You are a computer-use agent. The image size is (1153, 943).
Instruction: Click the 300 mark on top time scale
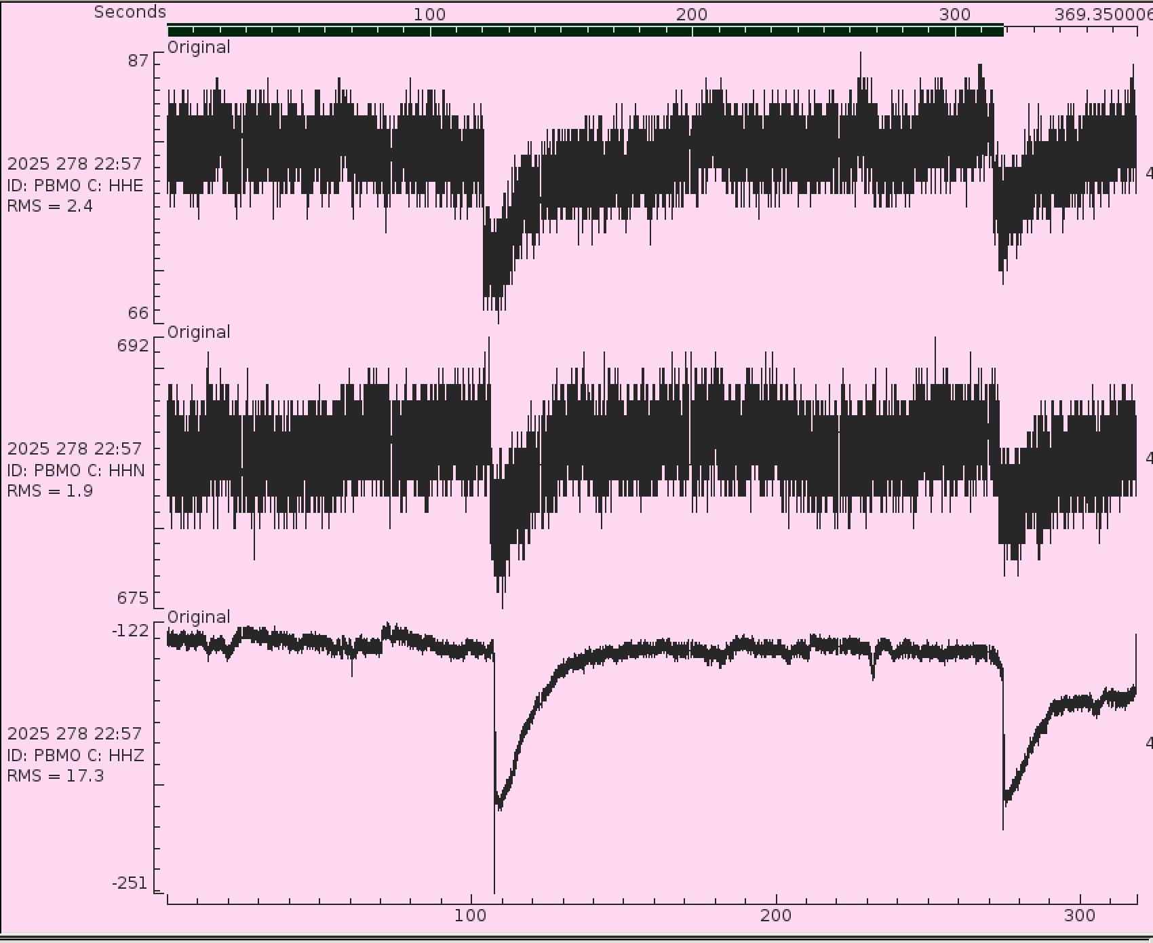(954, 14)
